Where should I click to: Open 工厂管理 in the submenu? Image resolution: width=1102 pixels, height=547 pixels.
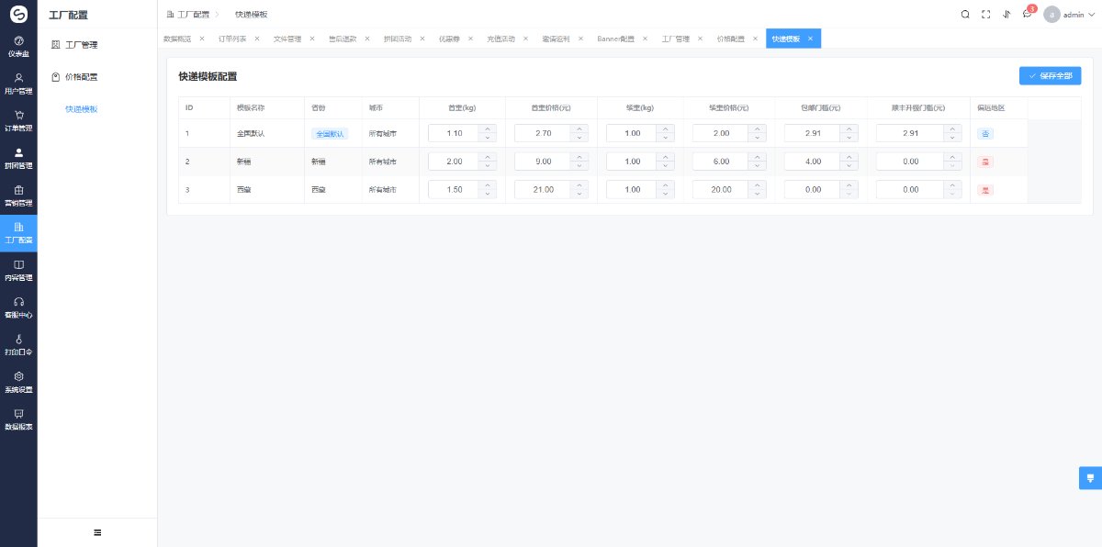[97, 44]
